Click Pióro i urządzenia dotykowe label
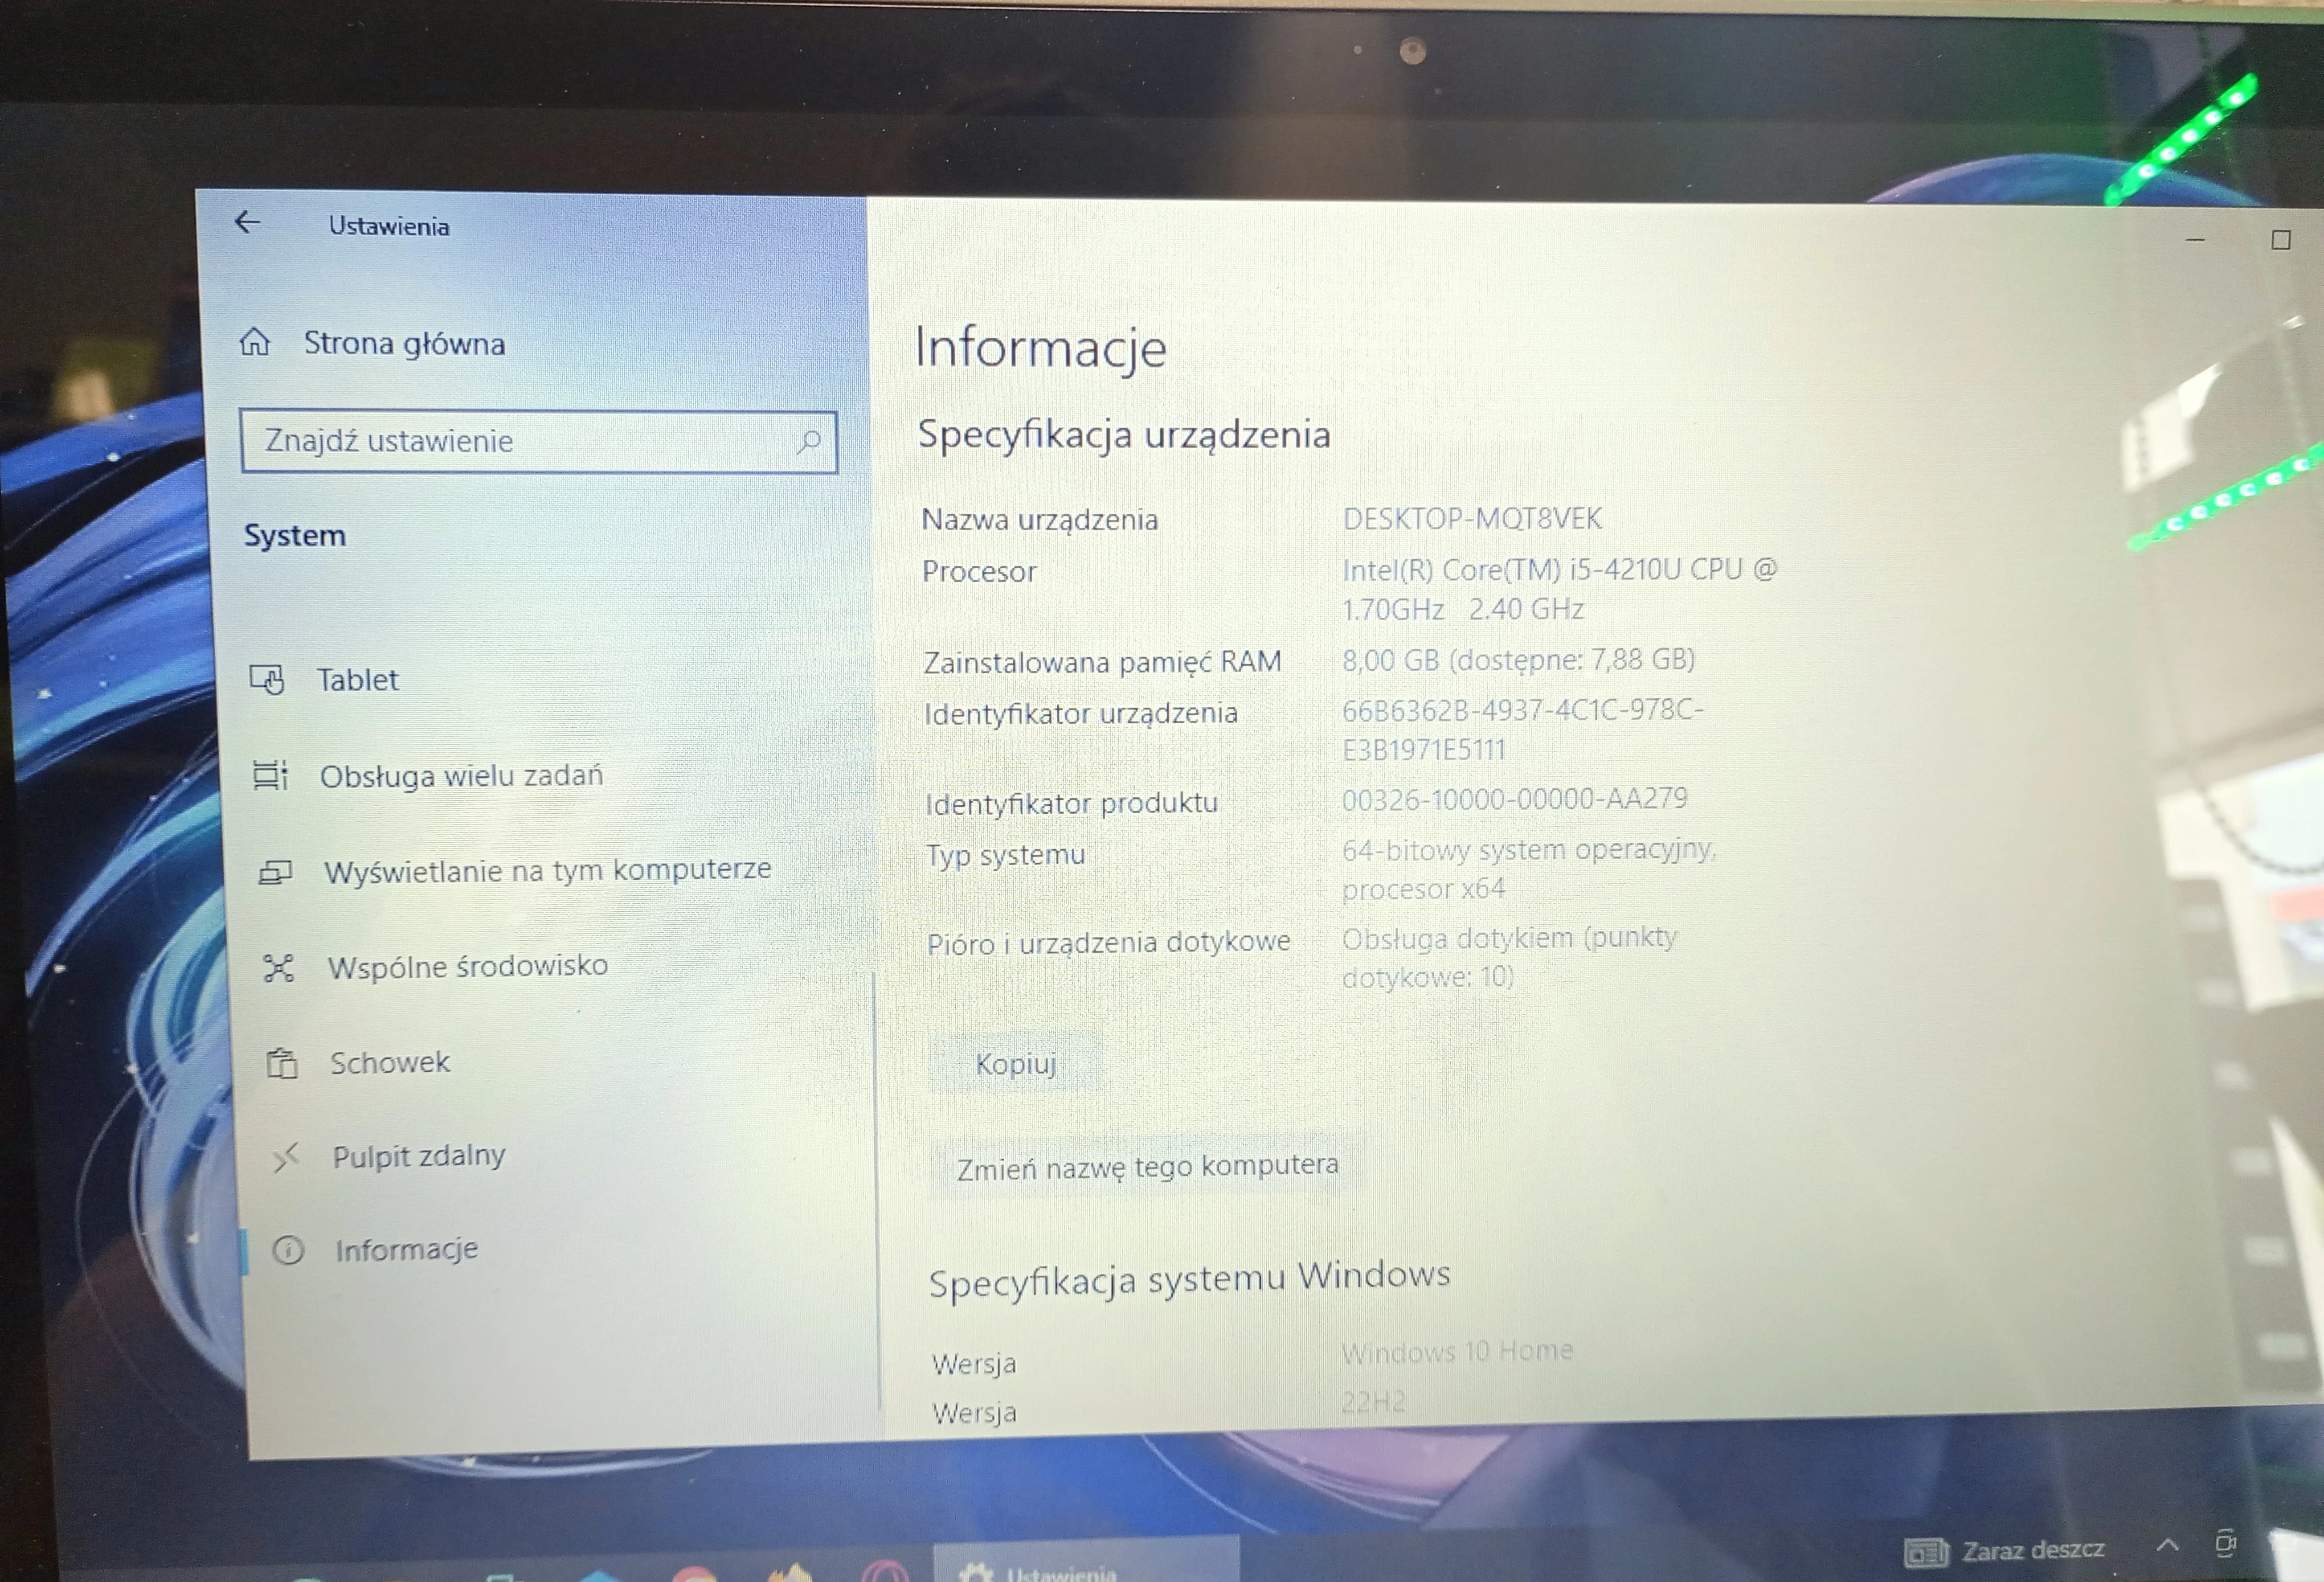This screenshot has height=1582, width=2324. (1108, 943)
